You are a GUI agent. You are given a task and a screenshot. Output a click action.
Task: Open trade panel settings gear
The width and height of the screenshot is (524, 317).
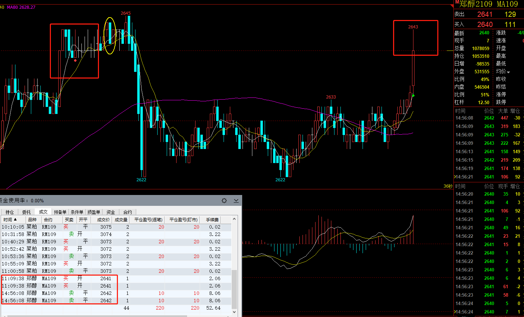coord(224,201)
